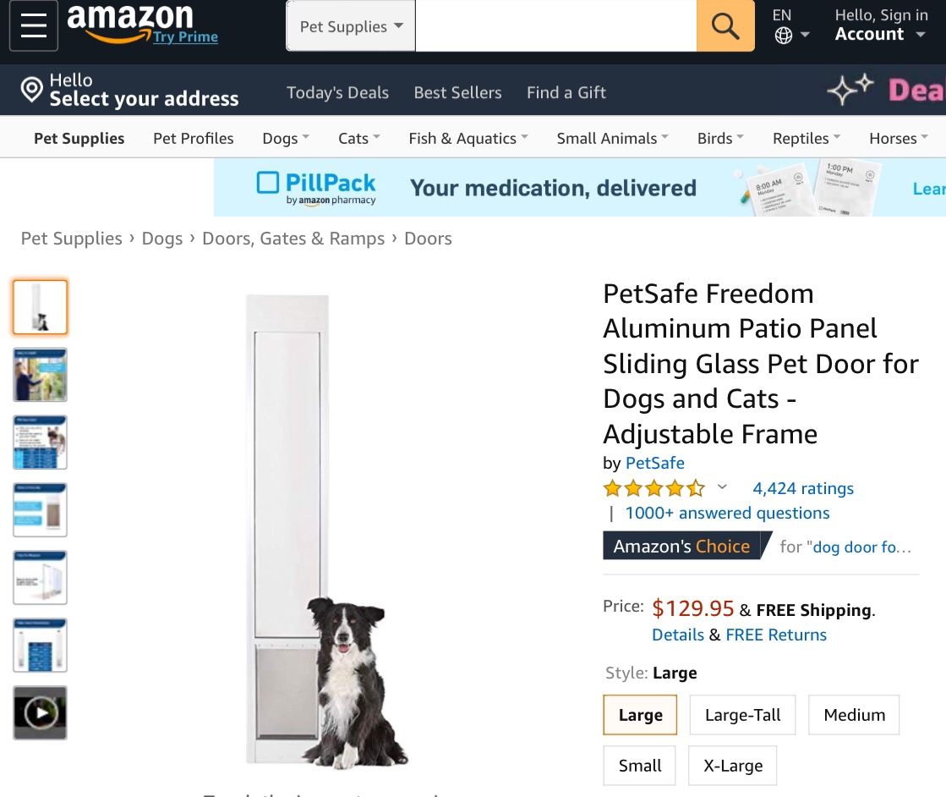The height and width of the screenshot is (797, 946).
Task: Click the location pin address icon
Action: (31, 90)
